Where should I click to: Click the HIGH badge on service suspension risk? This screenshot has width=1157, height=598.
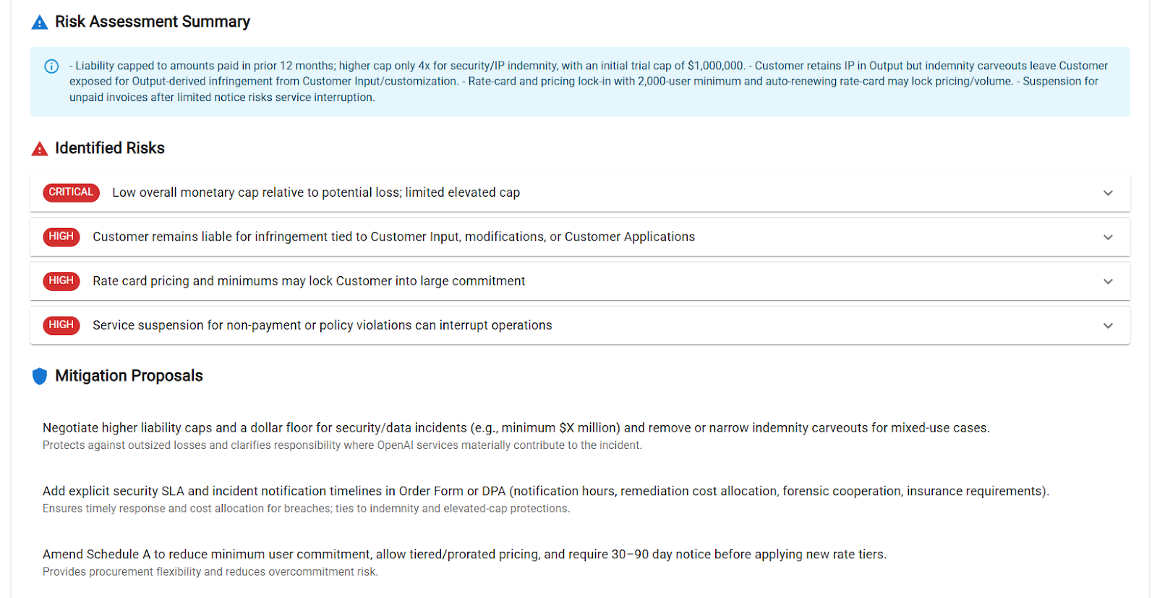[61, 325]
